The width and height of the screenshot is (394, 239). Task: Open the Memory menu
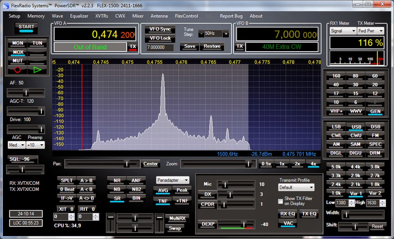point(36,16)
